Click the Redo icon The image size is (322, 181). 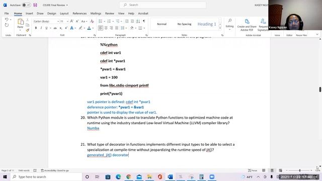coord(7,25)
